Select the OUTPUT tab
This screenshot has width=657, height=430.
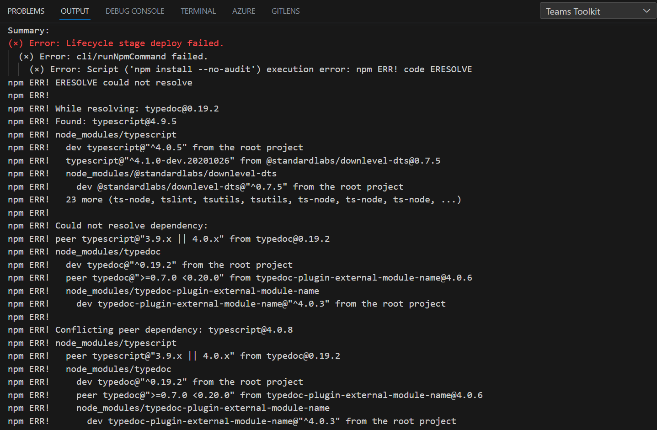(x=75, y=11)
